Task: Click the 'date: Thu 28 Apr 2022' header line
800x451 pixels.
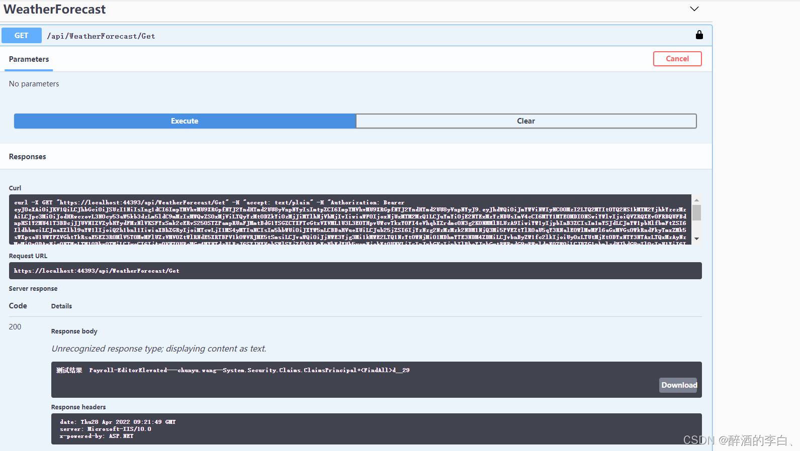Action: tap(118, 422)
